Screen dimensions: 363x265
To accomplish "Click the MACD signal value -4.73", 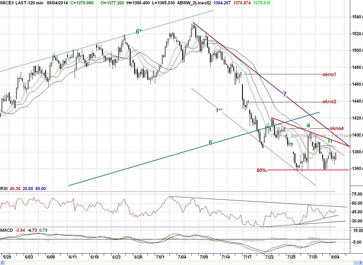I will point(32,230).
